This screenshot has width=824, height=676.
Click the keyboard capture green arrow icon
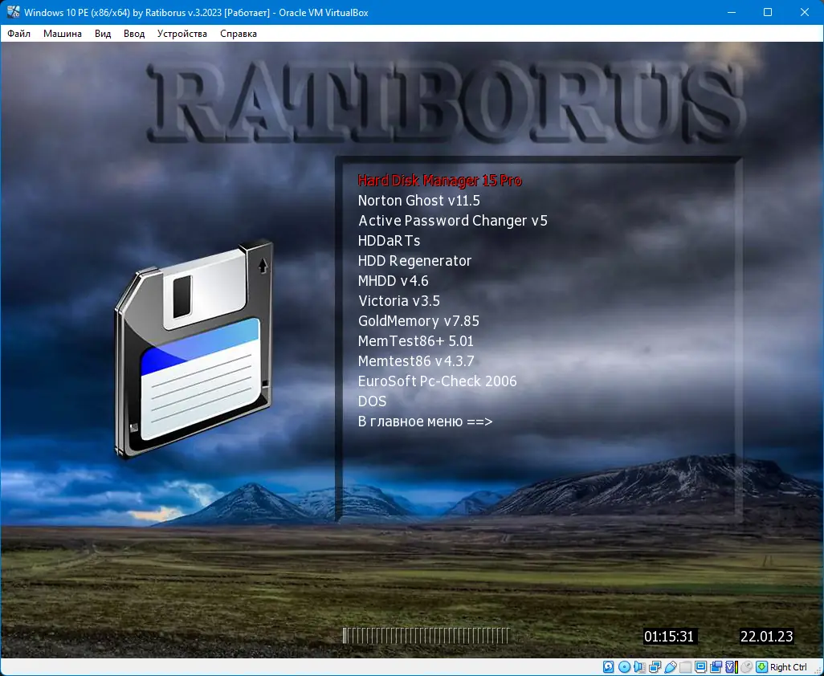762,667
